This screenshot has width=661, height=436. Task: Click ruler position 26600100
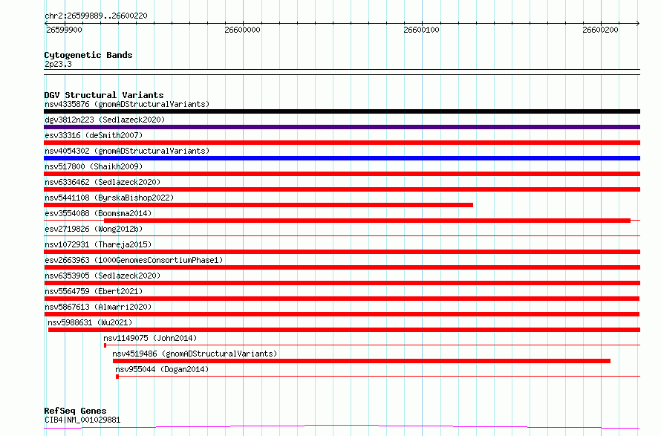pos(421,30)
